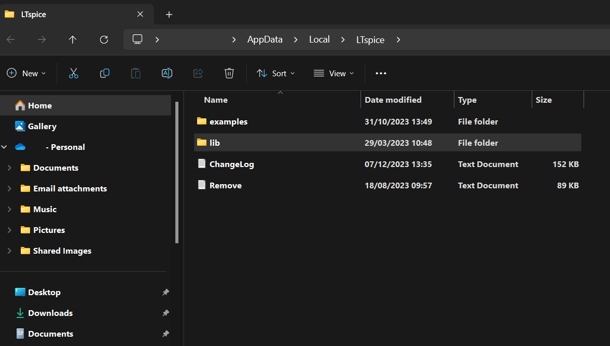
Task: Click the ChangeLog text document icon
Action: [x=201, y=163]
